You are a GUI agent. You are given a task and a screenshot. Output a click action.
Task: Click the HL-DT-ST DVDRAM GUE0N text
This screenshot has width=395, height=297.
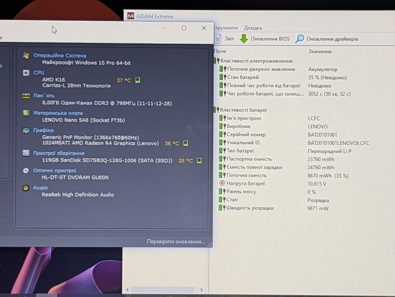click(75, 177)
